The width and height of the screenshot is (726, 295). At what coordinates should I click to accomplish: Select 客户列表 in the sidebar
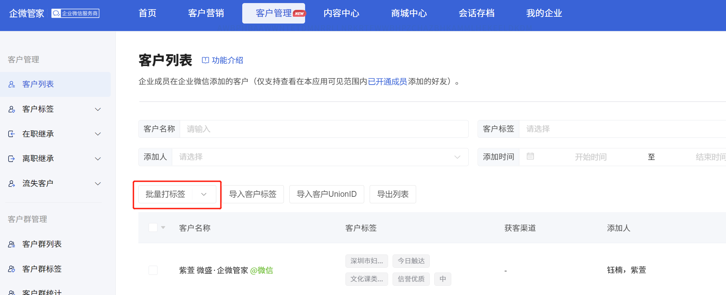click(55, 84)
